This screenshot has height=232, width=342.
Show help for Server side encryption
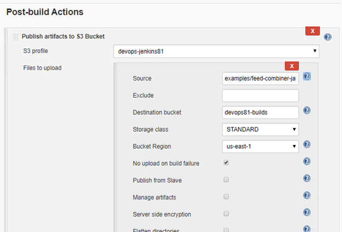tap(307, 213)
